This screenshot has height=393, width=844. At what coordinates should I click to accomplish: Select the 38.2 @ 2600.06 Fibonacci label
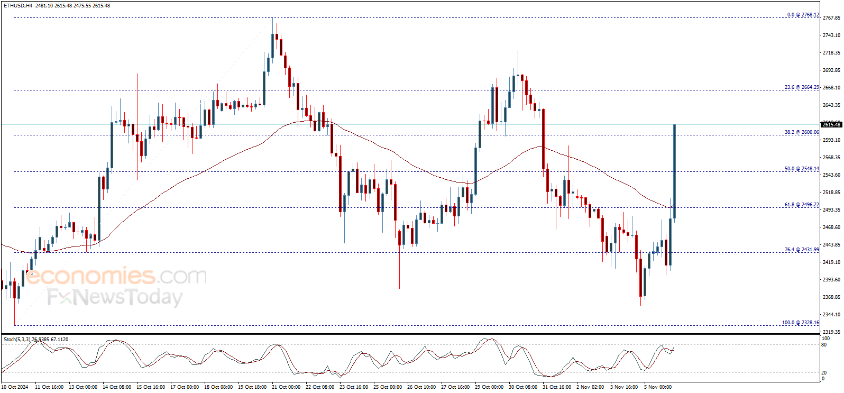pos(802,132)
